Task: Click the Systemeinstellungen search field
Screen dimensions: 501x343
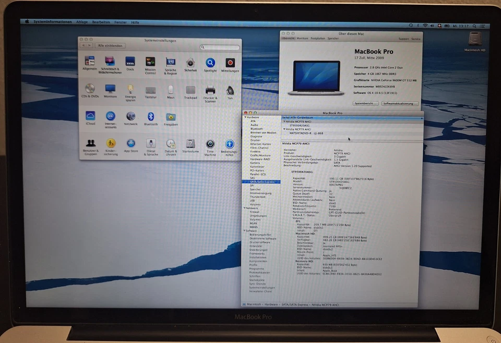Action: [221, 47]
